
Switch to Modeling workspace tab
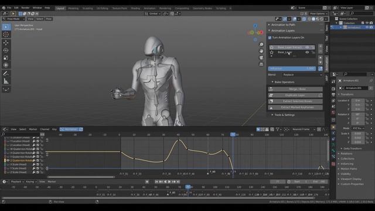pos(73,8)
